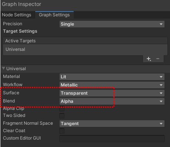Add a new active target with plus button
This screenshot has width=170, height=147.
point(149,59)
